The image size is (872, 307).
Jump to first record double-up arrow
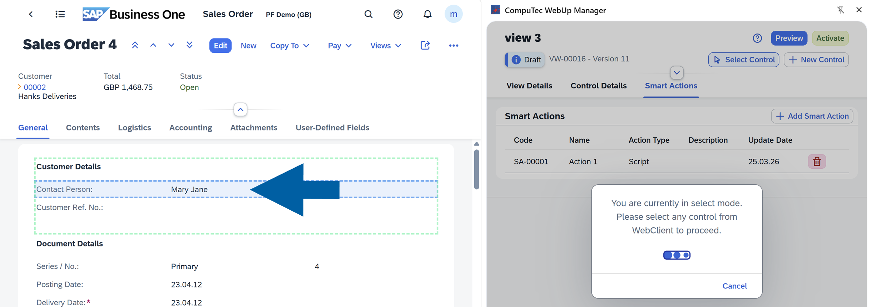click(x=135, y=45)
